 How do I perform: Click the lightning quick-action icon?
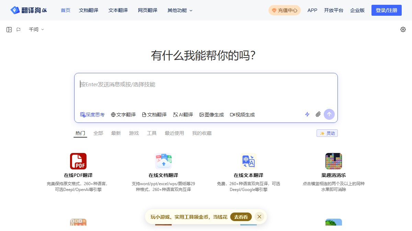tap(307, 114)
